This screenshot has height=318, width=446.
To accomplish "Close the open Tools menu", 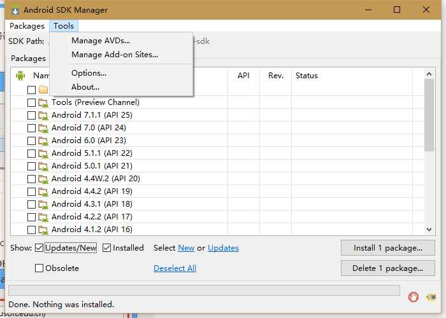I will pyautogui.click(x=64, y=26).
